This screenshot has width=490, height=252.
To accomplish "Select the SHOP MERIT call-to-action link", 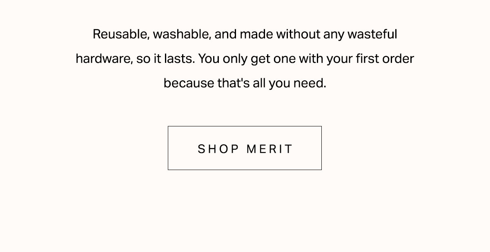I will click(x=245, y=148).
